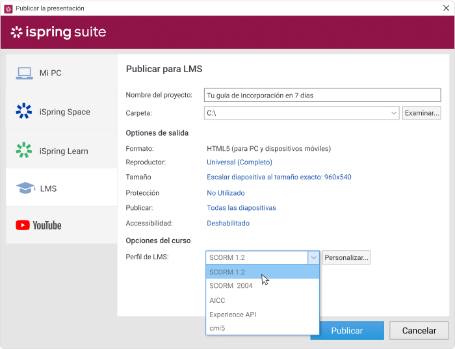Image resolution: width=455 pixels, height=349 pixels.
Task: Collapse the Perfil de LMS dropdown arrow
Action: [313, 257]
